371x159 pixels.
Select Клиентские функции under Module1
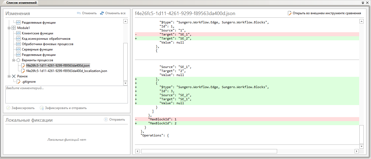tap(37, 33)
